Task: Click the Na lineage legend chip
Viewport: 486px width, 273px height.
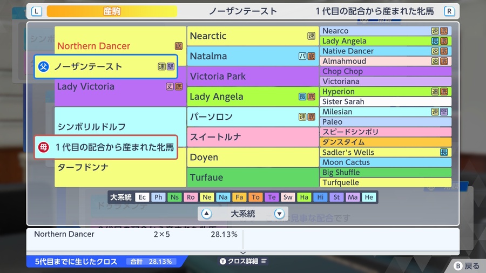Action: tap(223, 197)
